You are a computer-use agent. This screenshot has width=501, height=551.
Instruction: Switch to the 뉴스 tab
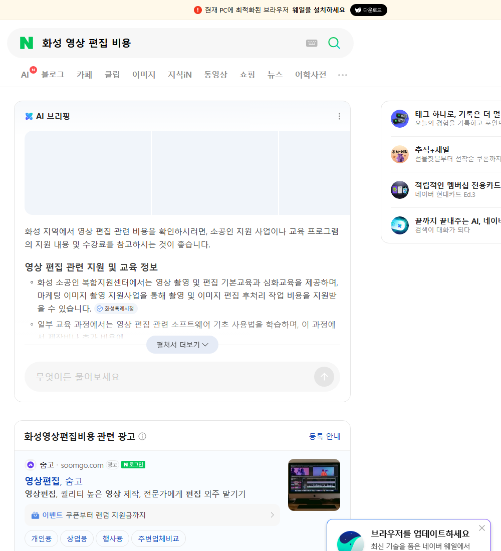(x=275, y=75)
